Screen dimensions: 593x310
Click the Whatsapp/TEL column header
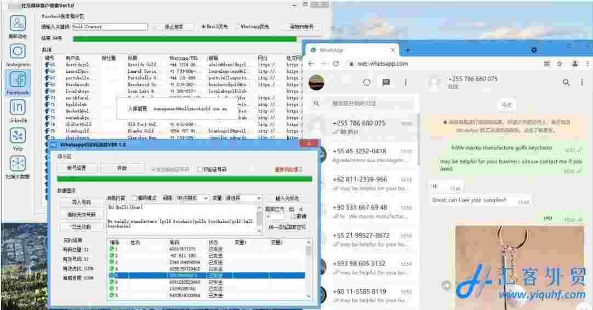[184, 58]
